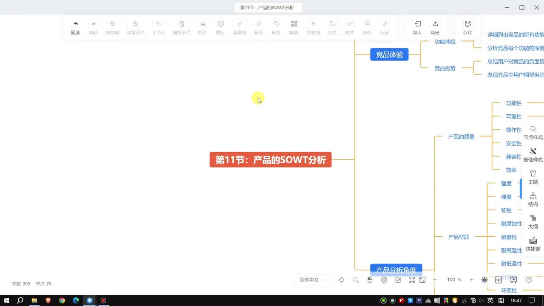The height and width of the screenshot is (306, 544).
Task: Toggle the read-only edit mode icon
Action: (398, 280)
